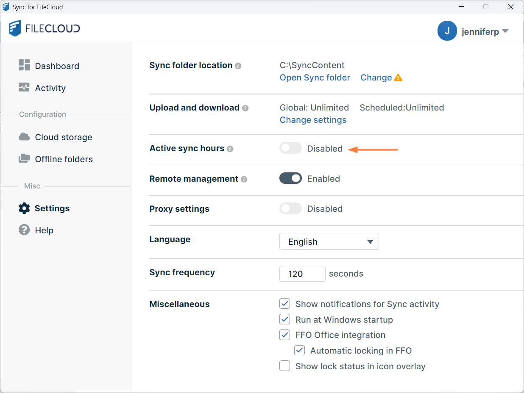Click the Help question mark icon

(24, 230)
